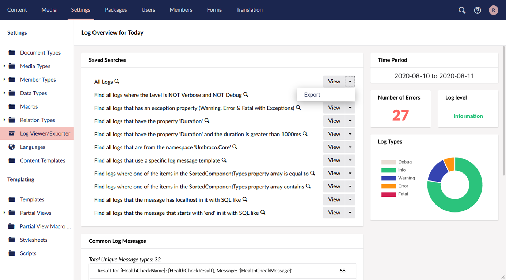The height and width of the screenshot is (280, 506).
Task: Open the help question mark icon
Action: pos(478,10)
